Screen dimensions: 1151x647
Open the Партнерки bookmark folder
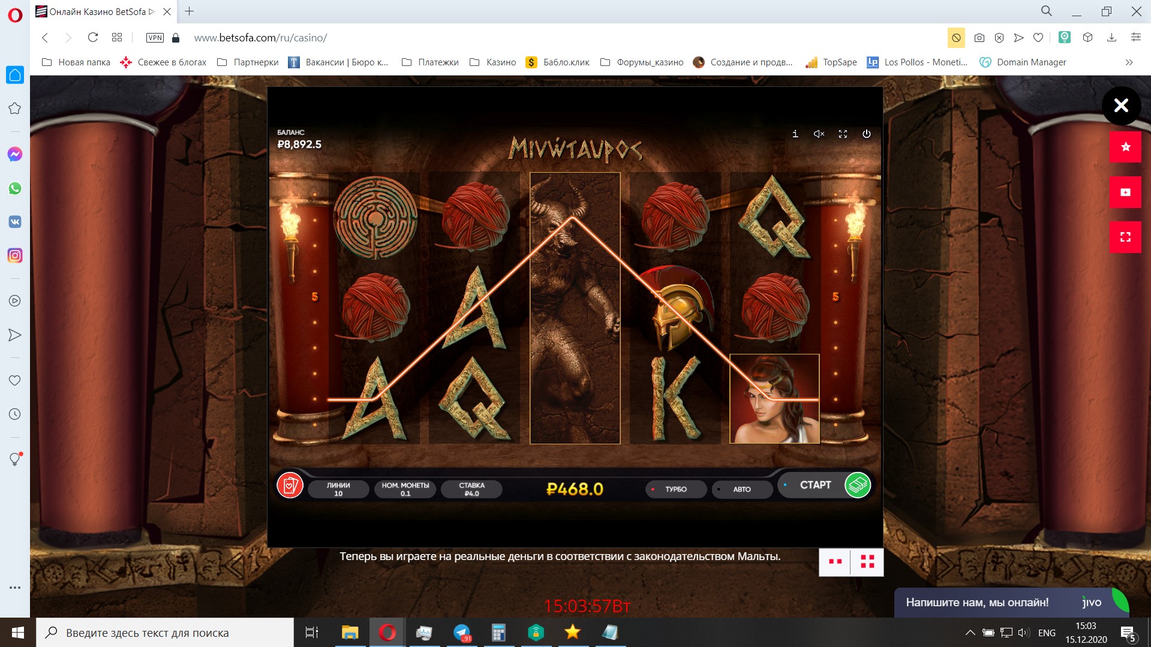tap(248, 62)
